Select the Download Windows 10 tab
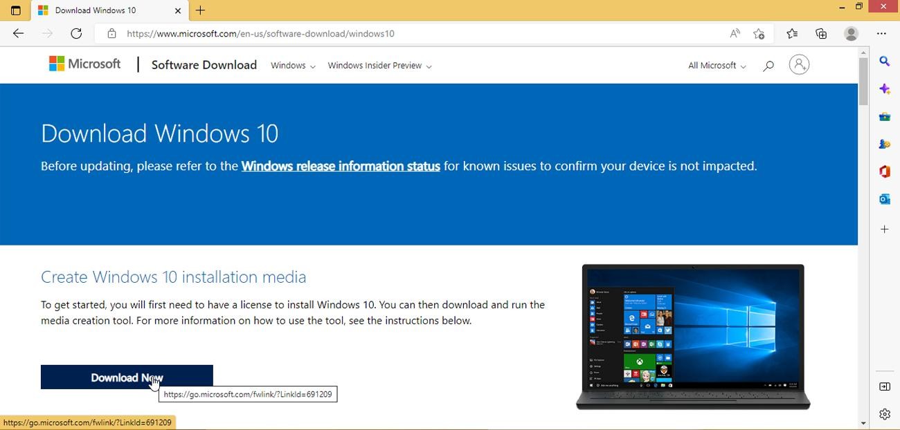The image size is (900, 430). click(109, 10)
